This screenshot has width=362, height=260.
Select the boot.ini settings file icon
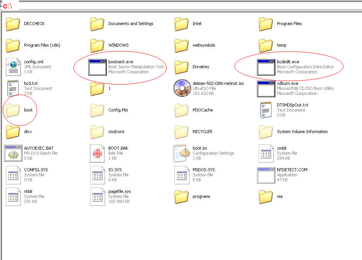click(182, 153)
